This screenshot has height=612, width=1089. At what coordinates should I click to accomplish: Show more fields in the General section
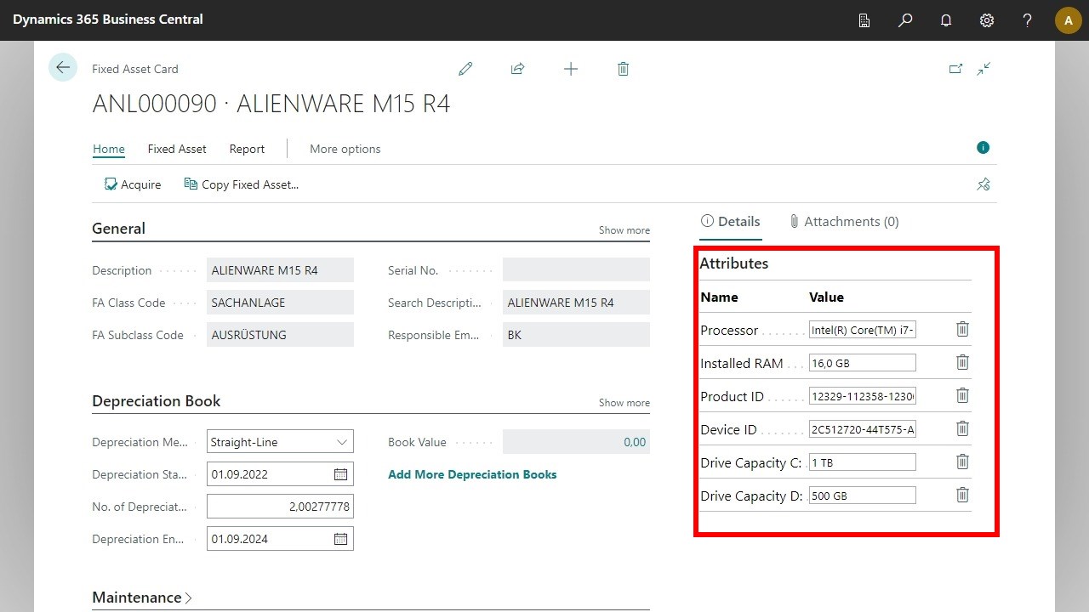(624, 229)
